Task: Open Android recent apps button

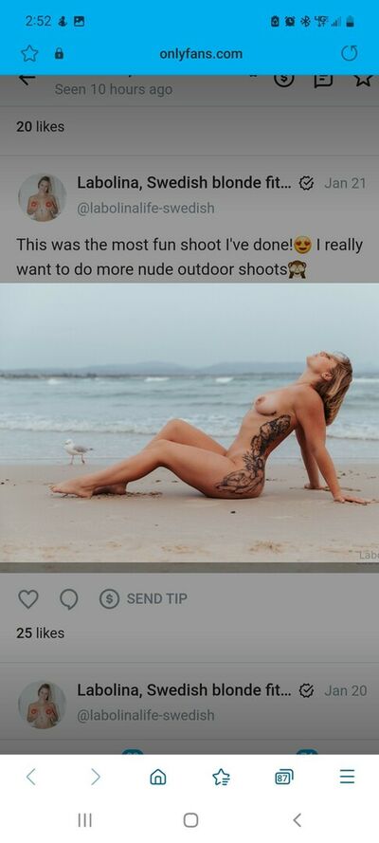Action: pyautogui.click(x=85, y=820)
